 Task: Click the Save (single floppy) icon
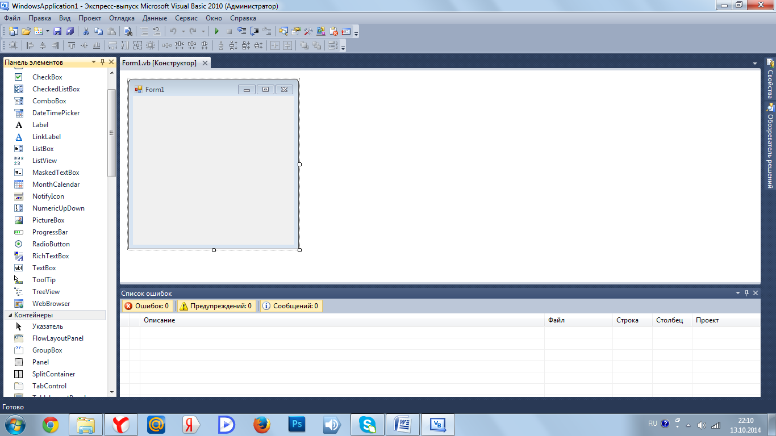57,31
